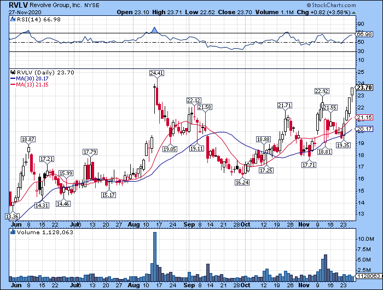Click the 19.35 low price annotation

click(x=343, y=146)
